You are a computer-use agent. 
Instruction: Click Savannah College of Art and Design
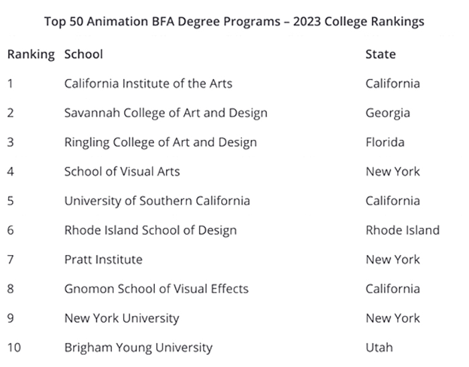(x=165, y=113)
